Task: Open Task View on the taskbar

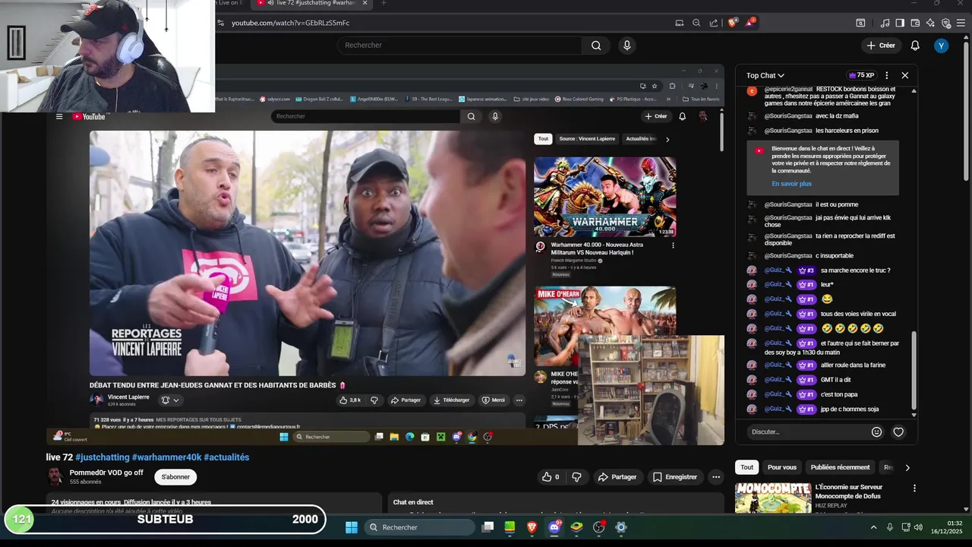Action: 488,527
